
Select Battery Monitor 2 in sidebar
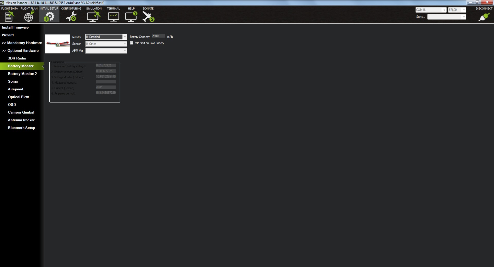22,74
